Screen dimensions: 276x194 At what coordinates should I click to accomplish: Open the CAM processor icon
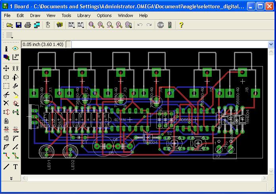(x=37, y=25)
